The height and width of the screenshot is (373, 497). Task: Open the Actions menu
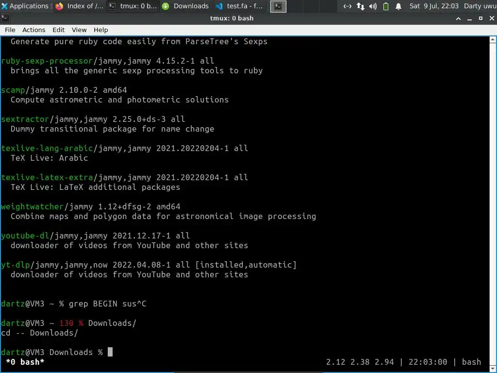(x=33, y=30)
